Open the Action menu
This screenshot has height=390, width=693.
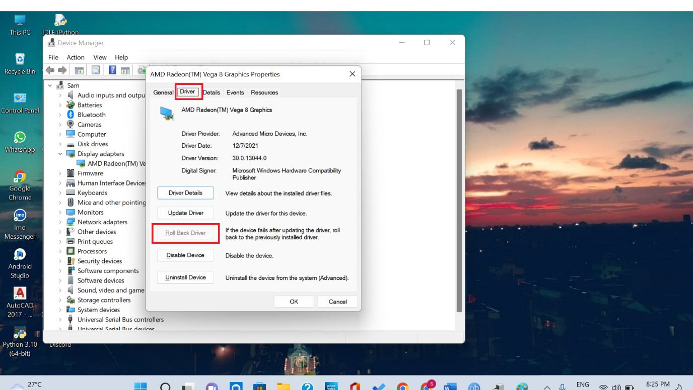coord(76,57)
